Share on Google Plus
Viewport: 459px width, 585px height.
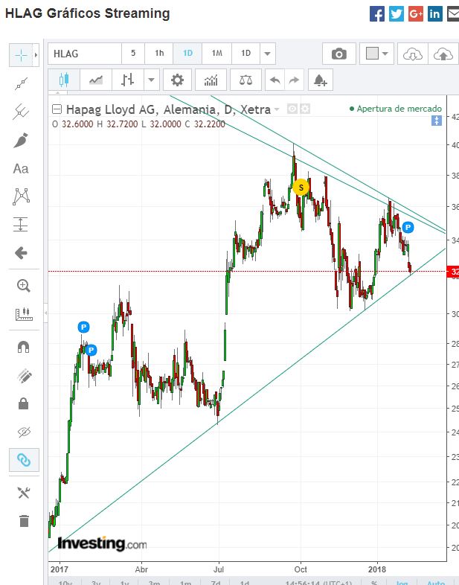tap(416, 14)
